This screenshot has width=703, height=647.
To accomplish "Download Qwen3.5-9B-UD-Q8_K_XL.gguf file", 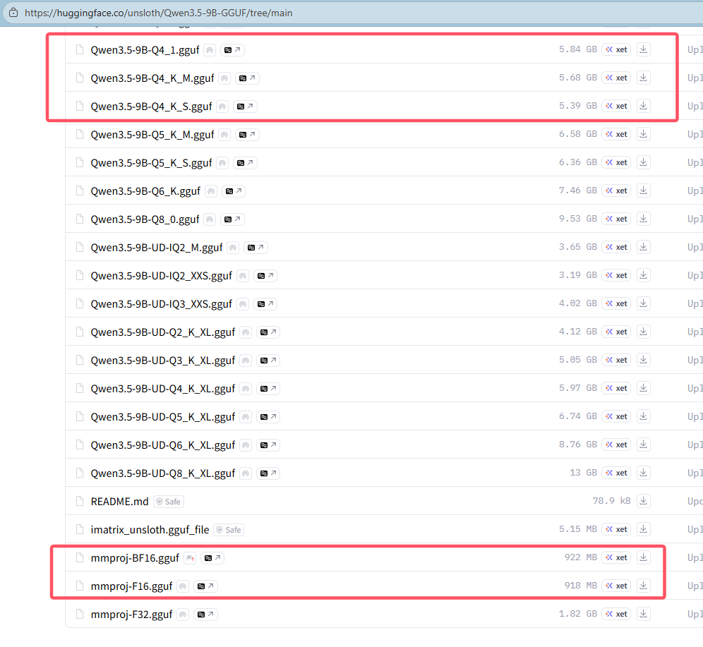I will 643,473.
